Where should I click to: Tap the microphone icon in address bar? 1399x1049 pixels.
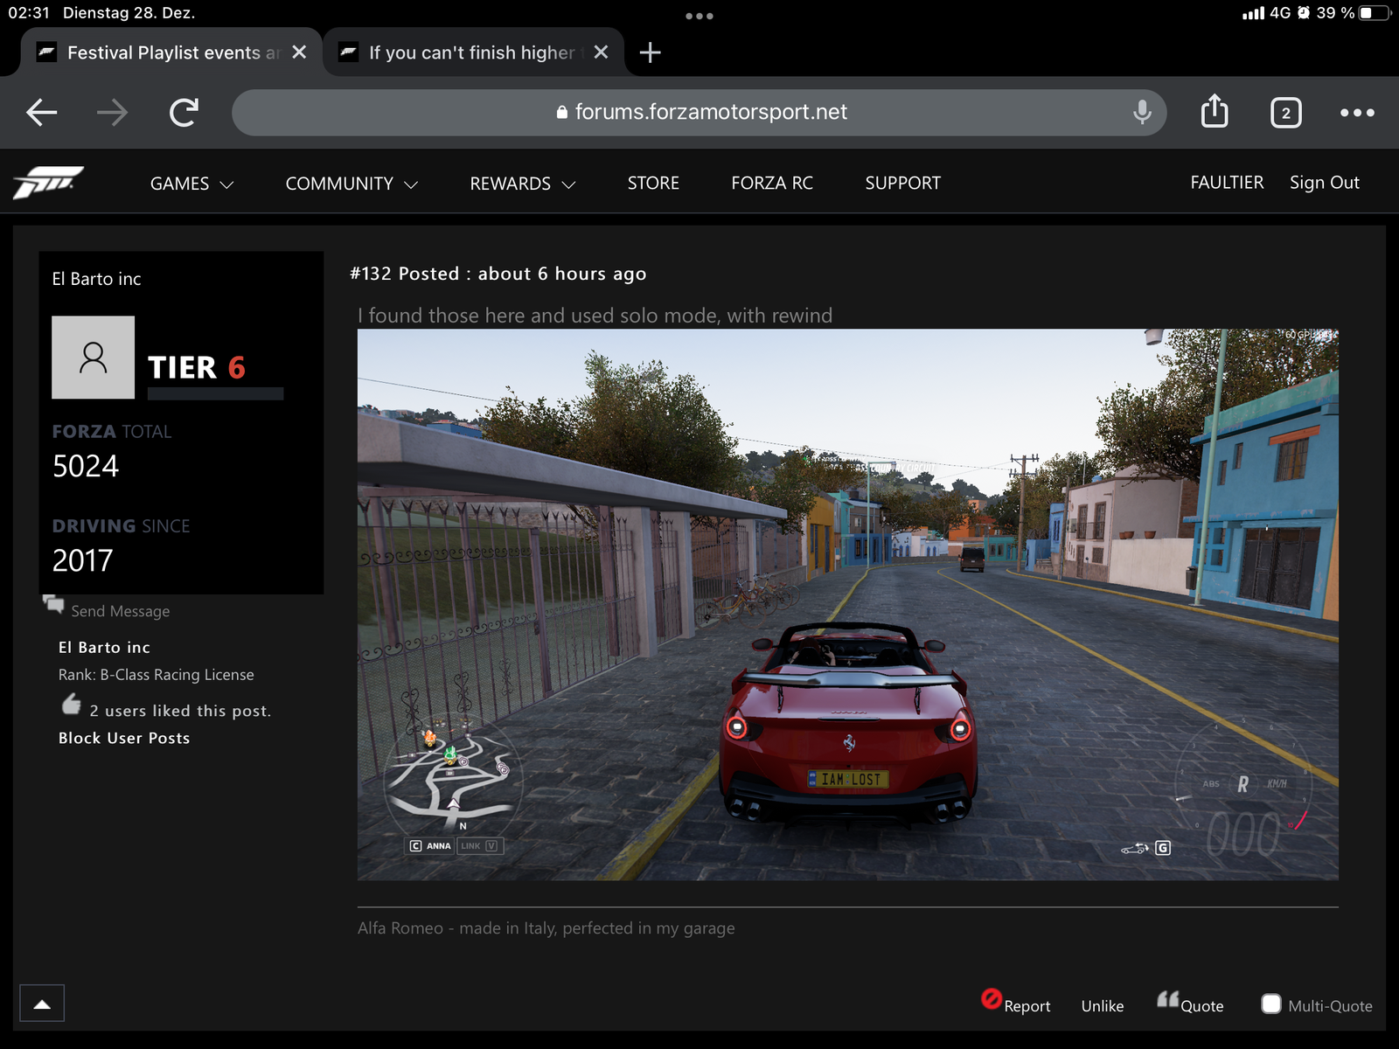[1142, 112]
